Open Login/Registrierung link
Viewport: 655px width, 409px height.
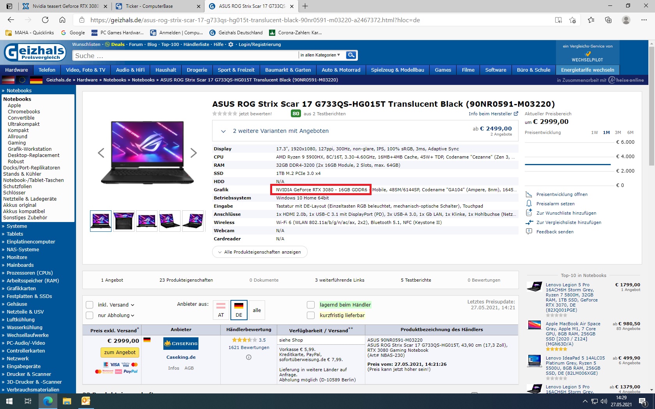point(260,44)
